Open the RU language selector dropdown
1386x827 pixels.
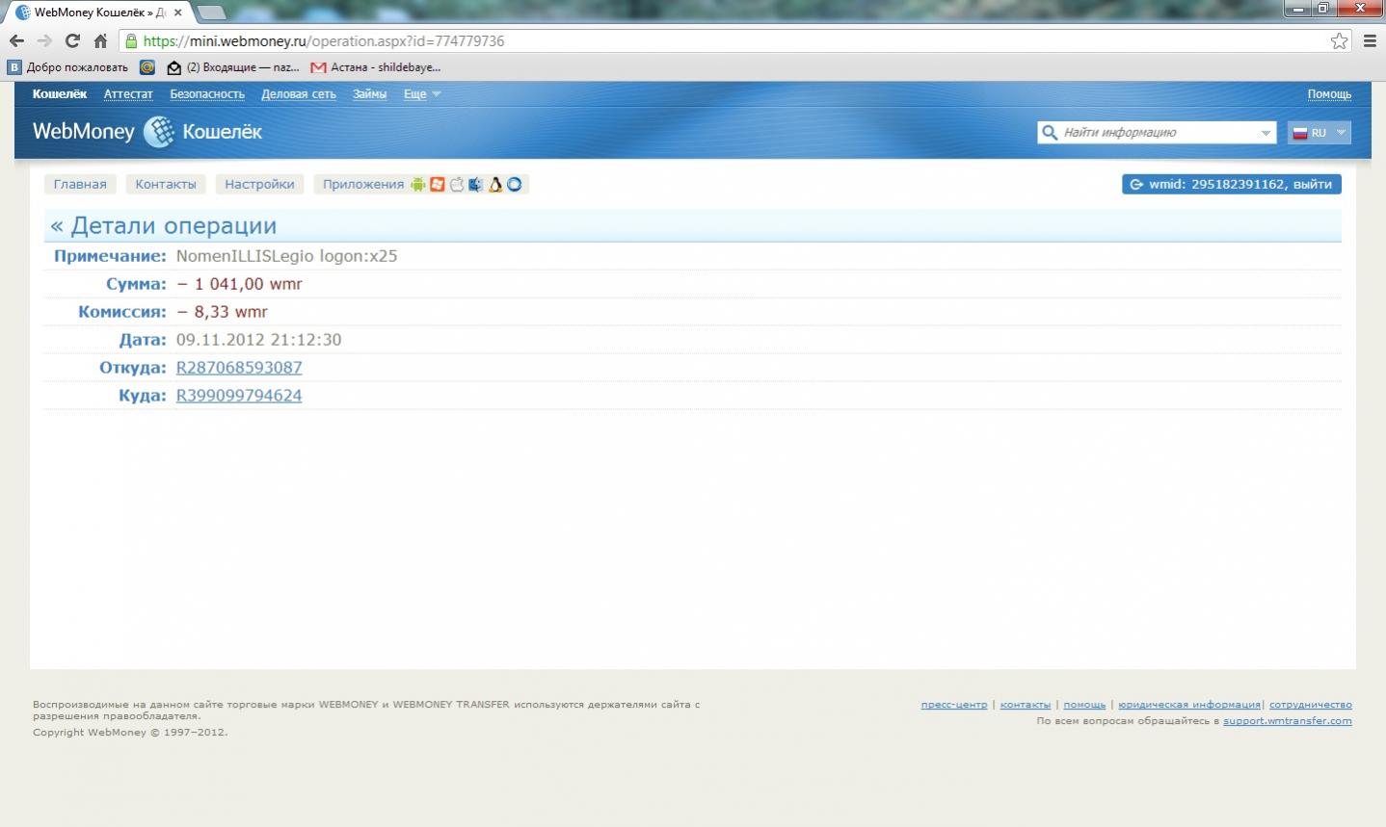coord(1319,133)
